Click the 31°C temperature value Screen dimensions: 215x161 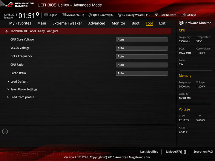click(199, 41)
